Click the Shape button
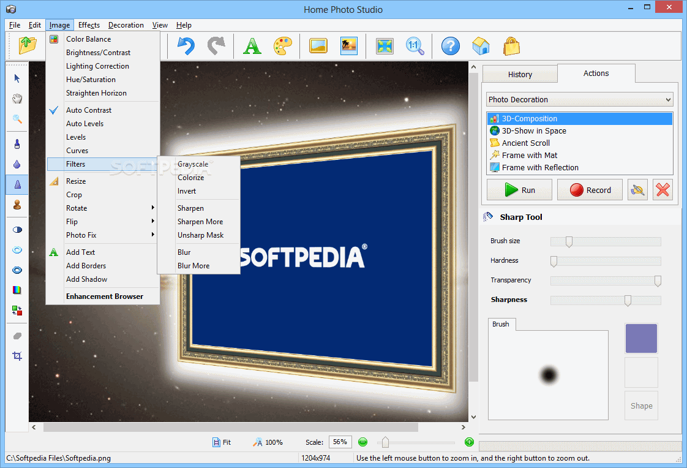The image size is (687, 468). tap(642, 406)
